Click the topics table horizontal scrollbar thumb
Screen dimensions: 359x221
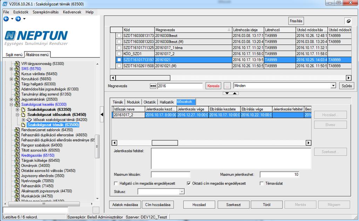pyautogui.click(x=143, y=78)
